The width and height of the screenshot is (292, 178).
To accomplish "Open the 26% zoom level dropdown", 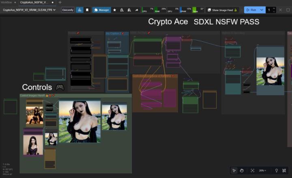I will point(262,170).
